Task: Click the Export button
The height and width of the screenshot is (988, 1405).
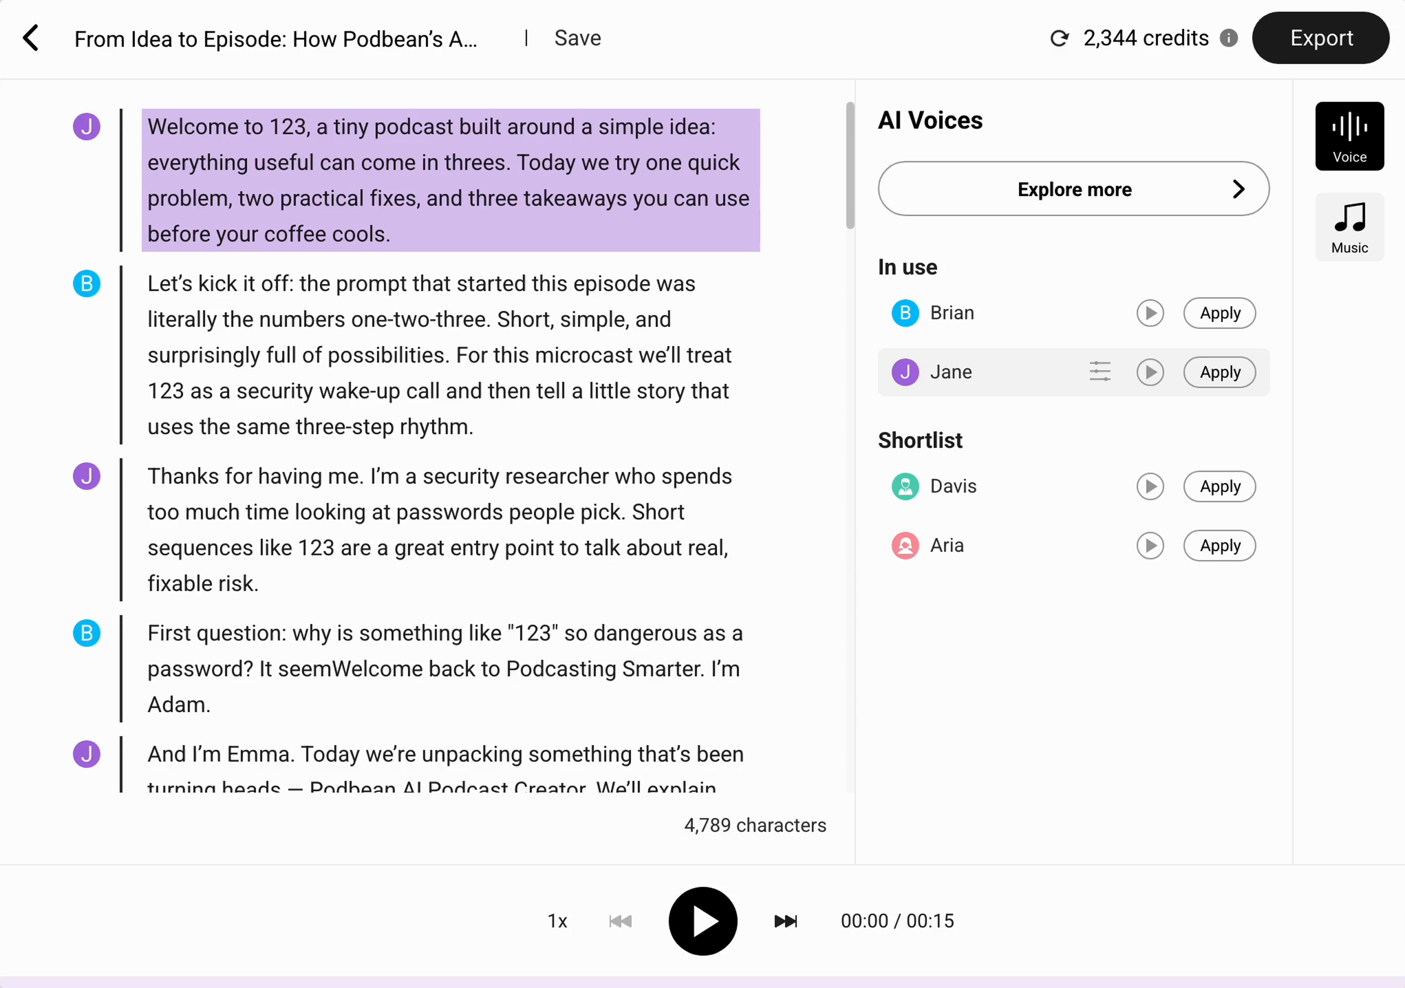Action: point(1320,38)
